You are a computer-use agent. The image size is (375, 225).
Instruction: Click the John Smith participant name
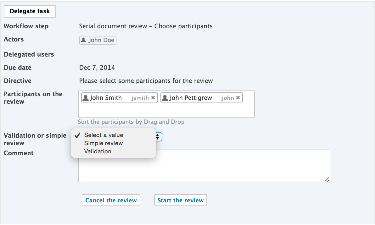[106, 98]
